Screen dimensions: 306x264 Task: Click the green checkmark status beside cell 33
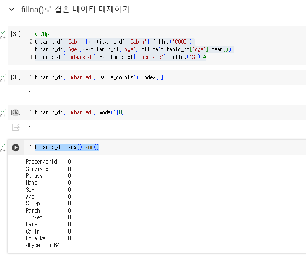point(3,76)
